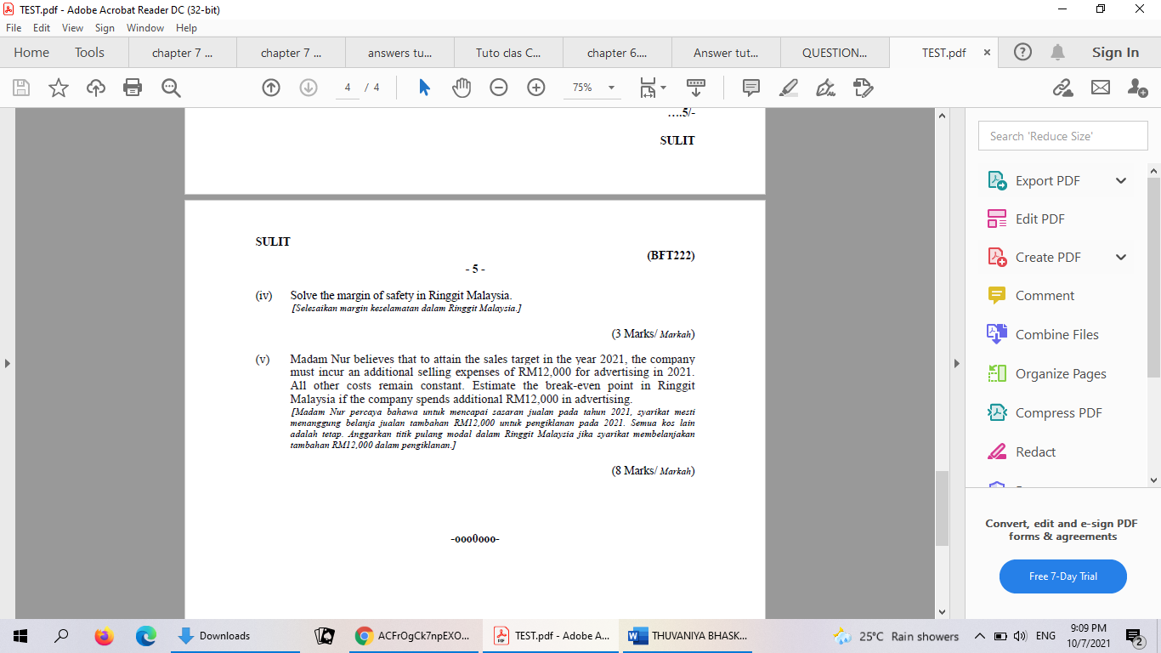Select the Highlighter tool
Image resolution: width=1161 pixels, height=653 pixels.
[788, 87]
